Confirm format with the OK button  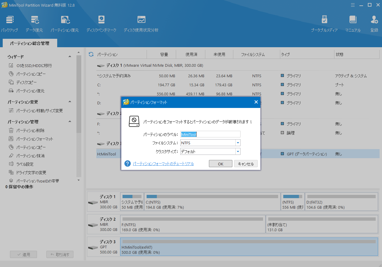[221, 164]
